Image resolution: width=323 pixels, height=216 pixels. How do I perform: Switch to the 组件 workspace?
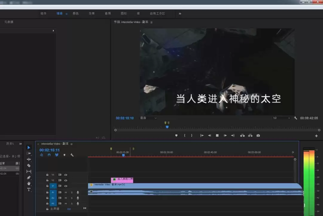coord(43,13)
